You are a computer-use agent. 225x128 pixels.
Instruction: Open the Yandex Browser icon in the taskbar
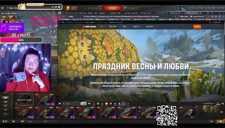(x=106, y=104)
